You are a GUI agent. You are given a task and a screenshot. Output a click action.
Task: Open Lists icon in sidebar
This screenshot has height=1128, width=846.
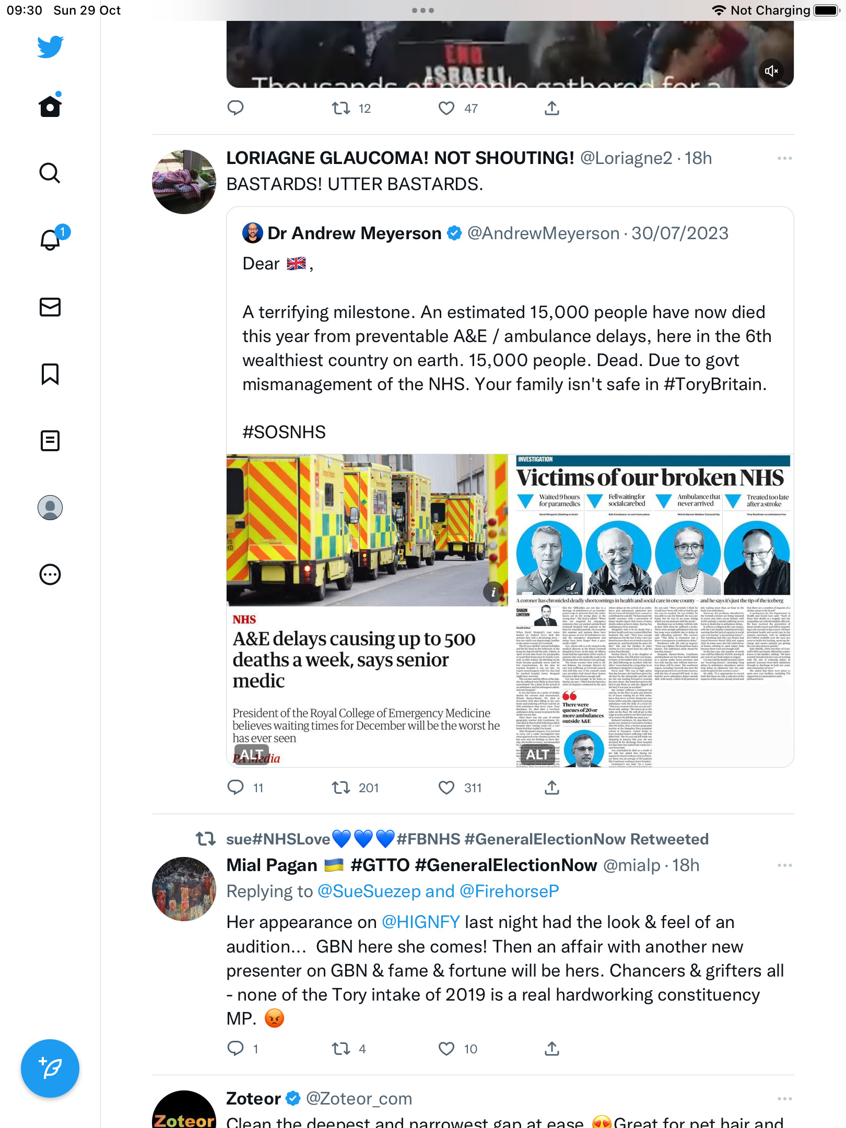point(50,441)
